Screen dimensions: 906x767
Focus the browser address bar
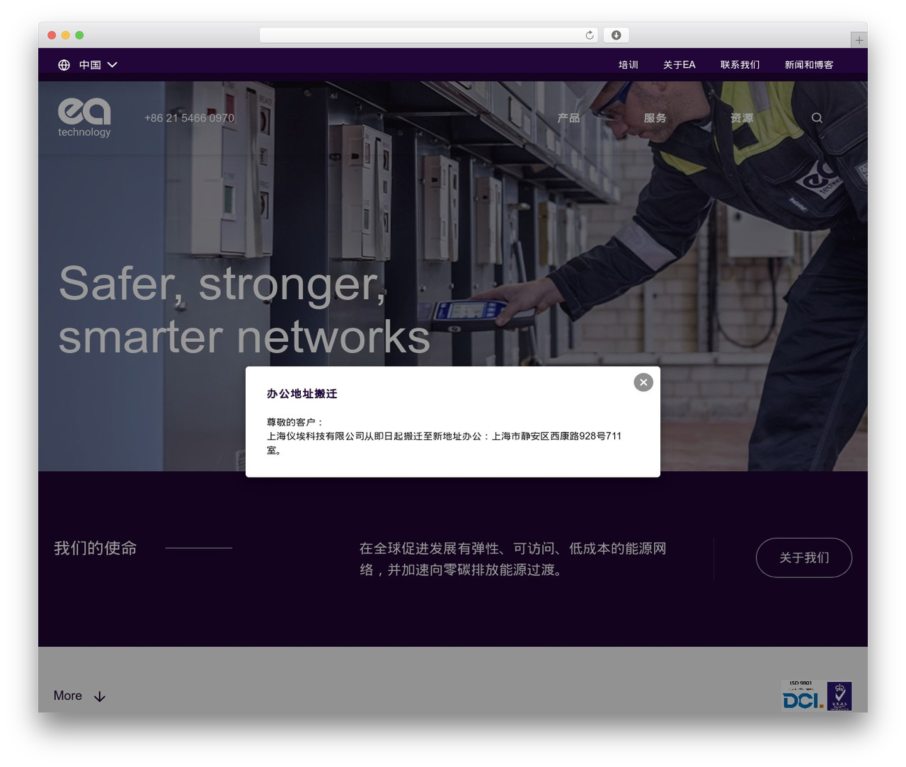point(428,35)
